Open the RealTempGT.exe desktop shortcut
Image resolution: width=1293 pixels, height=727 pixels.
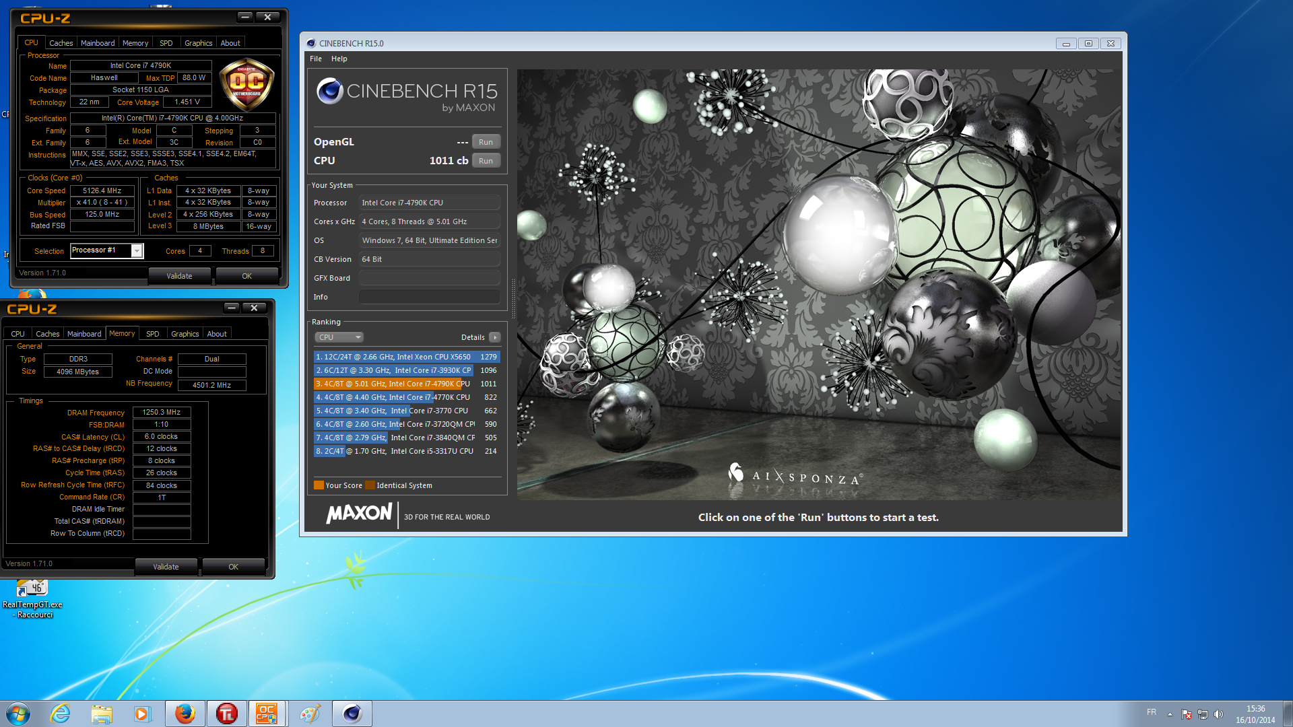[32, 598]
